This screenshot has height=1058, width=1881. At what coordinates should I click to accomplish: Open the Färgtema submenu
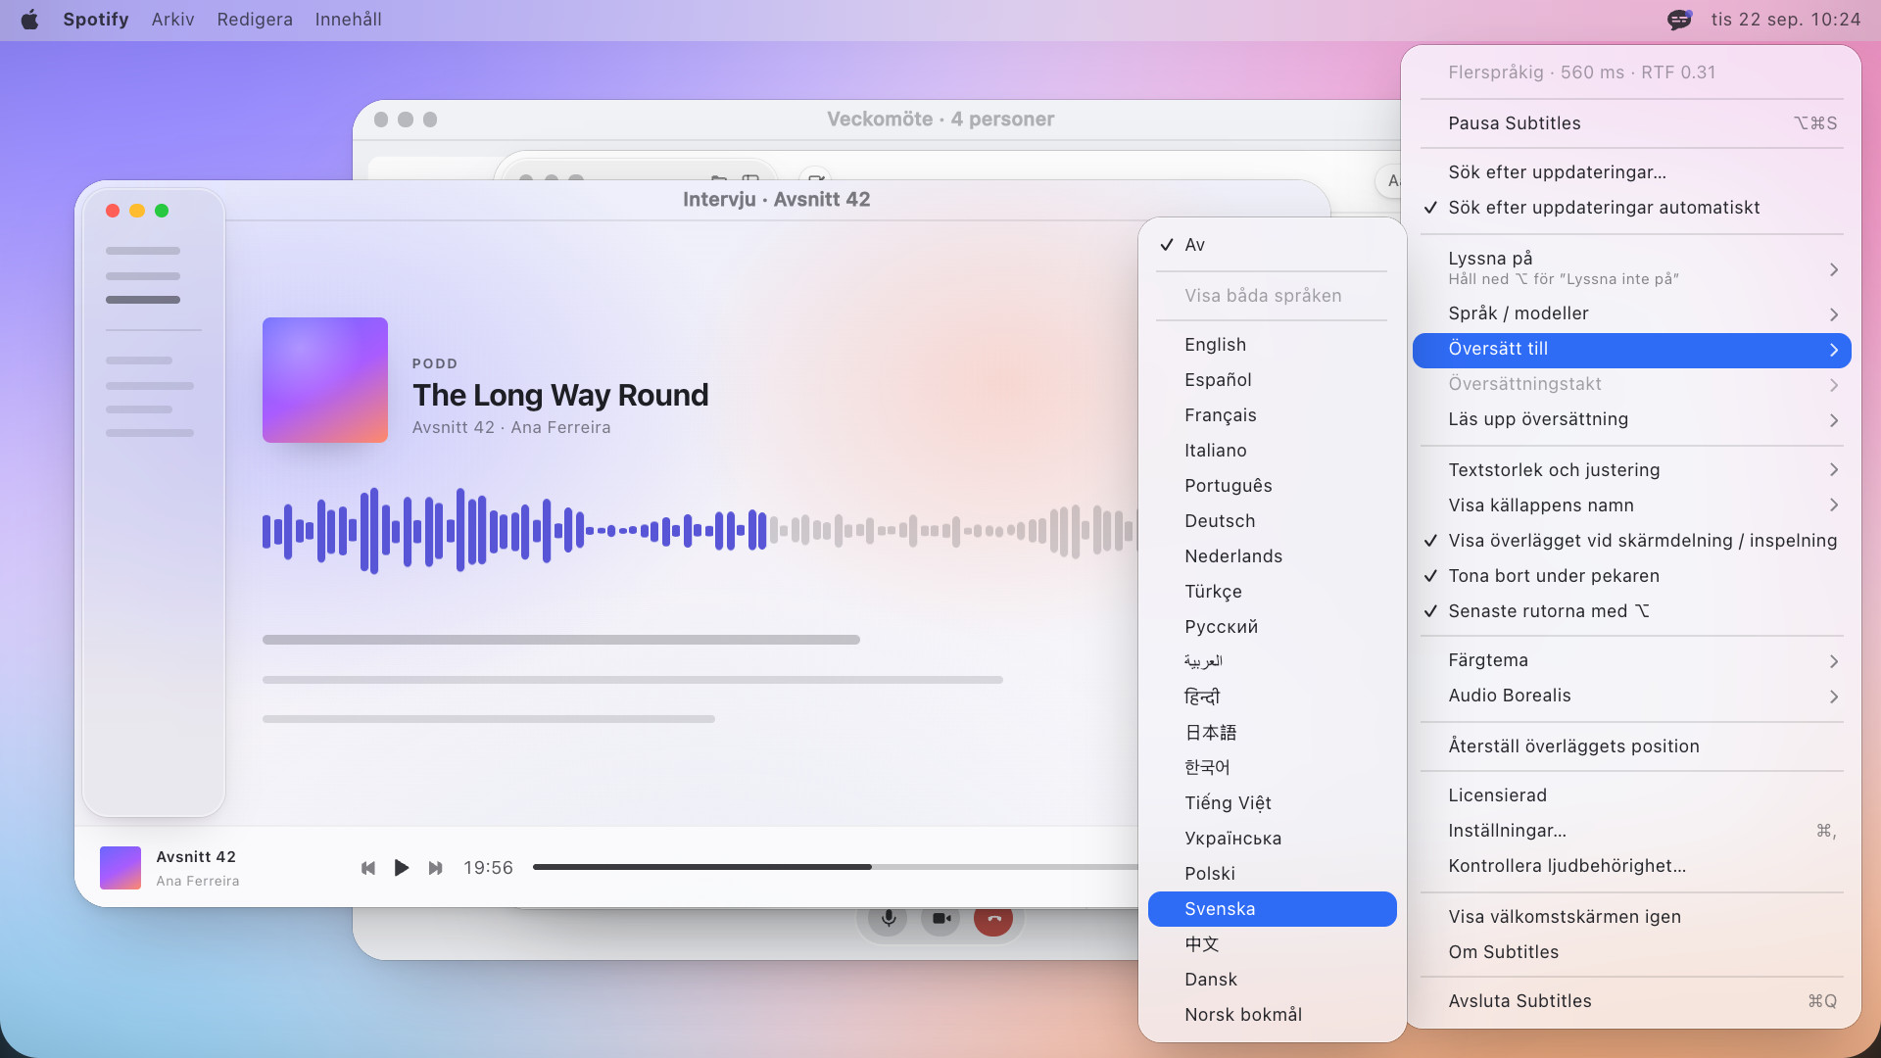(1631, 660)
